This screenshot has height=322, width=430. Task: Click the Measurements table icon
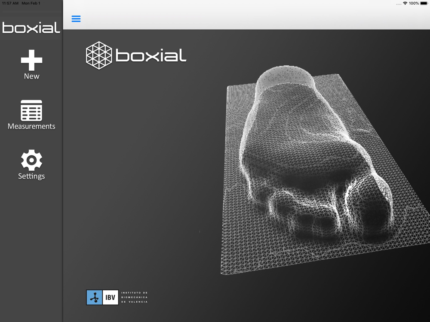(31, 110)
